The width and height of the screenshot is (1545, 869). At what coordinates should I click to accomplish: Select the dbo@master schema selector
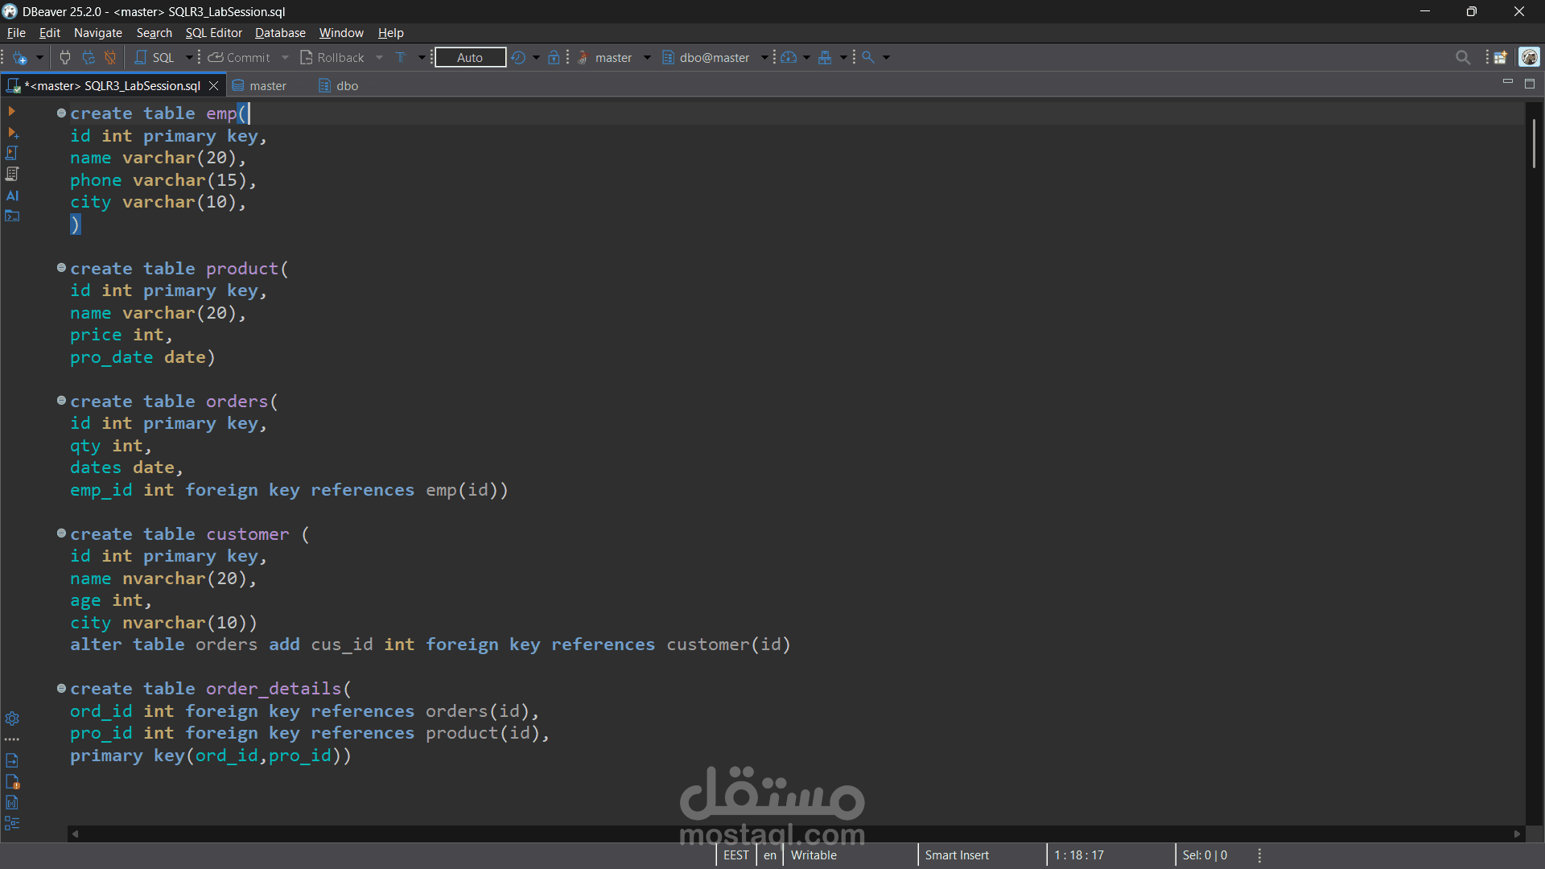point(706,58)
